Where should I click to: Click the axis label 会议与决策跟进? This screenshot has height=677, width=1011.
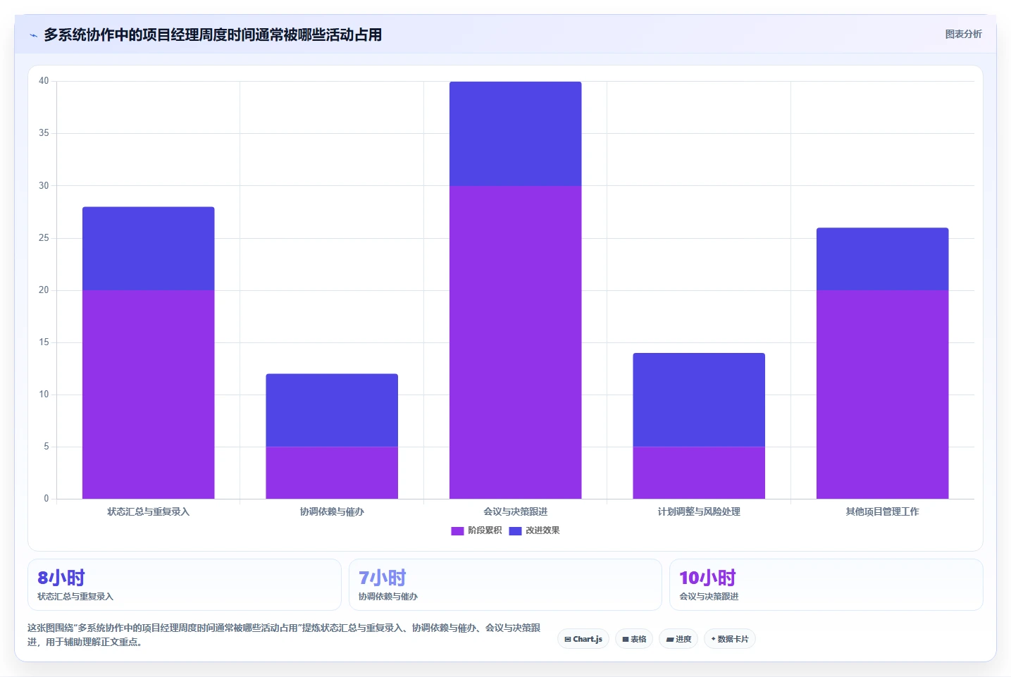pos(516,512)
